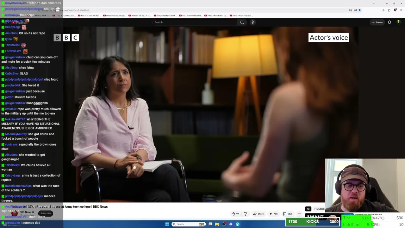This screenshot has height=228, width=405.
Task: Click chat username BakedBananaChips
Action: (18, 186)
